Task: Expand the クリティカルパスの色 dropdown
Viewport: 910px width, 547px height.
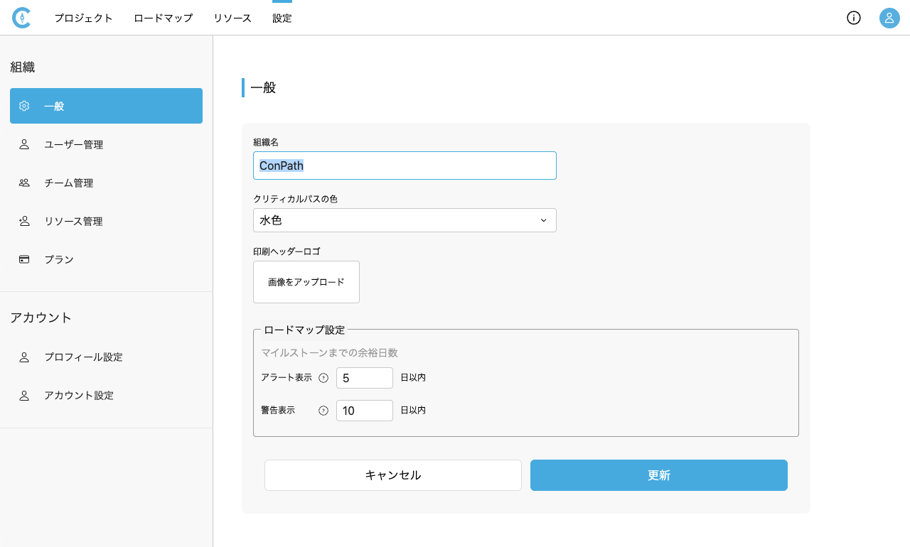Action: pos(404,220)
